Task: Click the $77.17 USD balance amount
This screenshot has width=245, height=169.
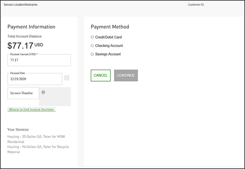Action: (24, 45)
